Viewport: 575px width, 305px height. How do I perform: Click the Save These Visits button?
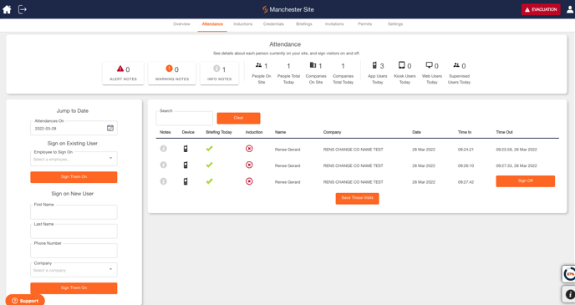(x=357, y=198)
